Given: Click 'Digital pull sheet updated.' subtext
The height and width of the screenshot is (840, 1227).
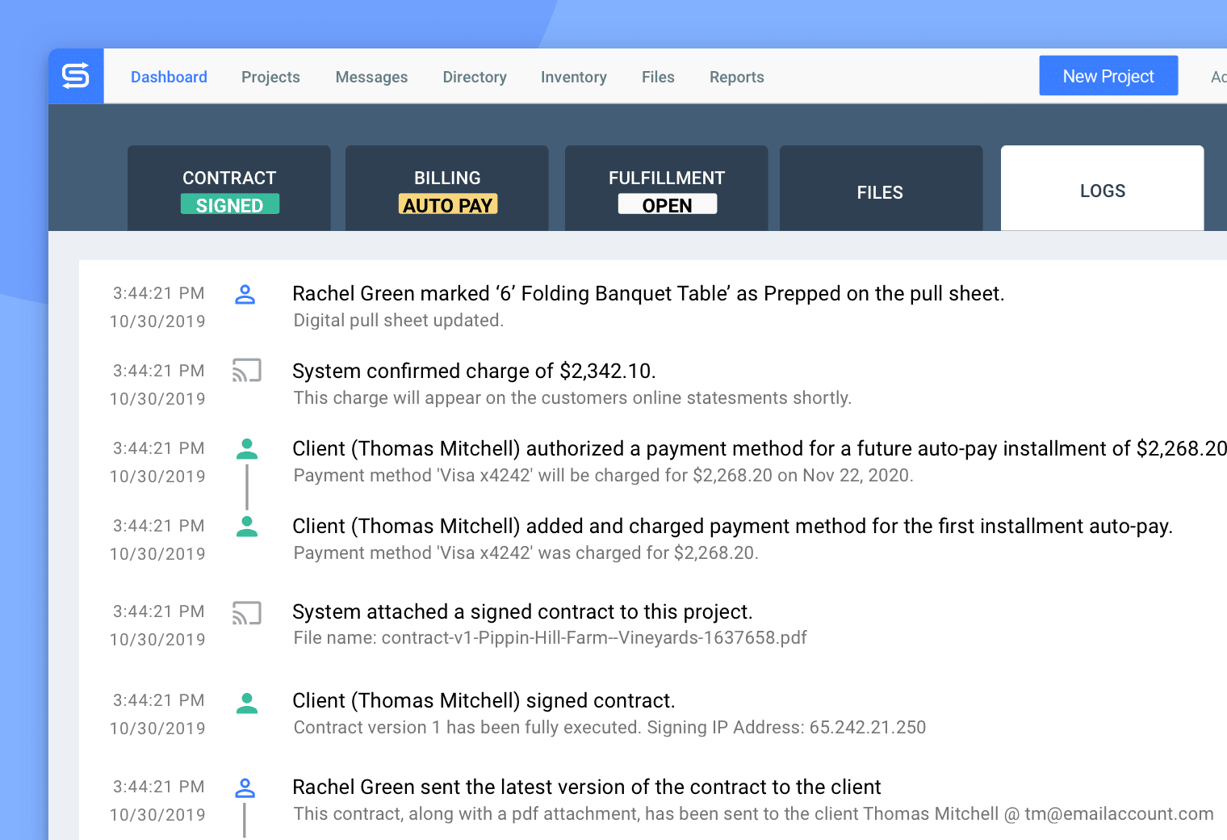Looking at the screenshot, I should (x=399, y=321).
